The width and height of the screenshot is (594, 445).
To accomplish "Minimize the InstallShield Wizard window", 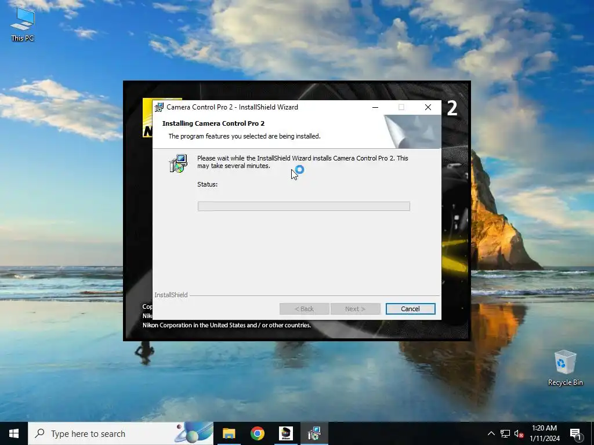I will 375,107.
